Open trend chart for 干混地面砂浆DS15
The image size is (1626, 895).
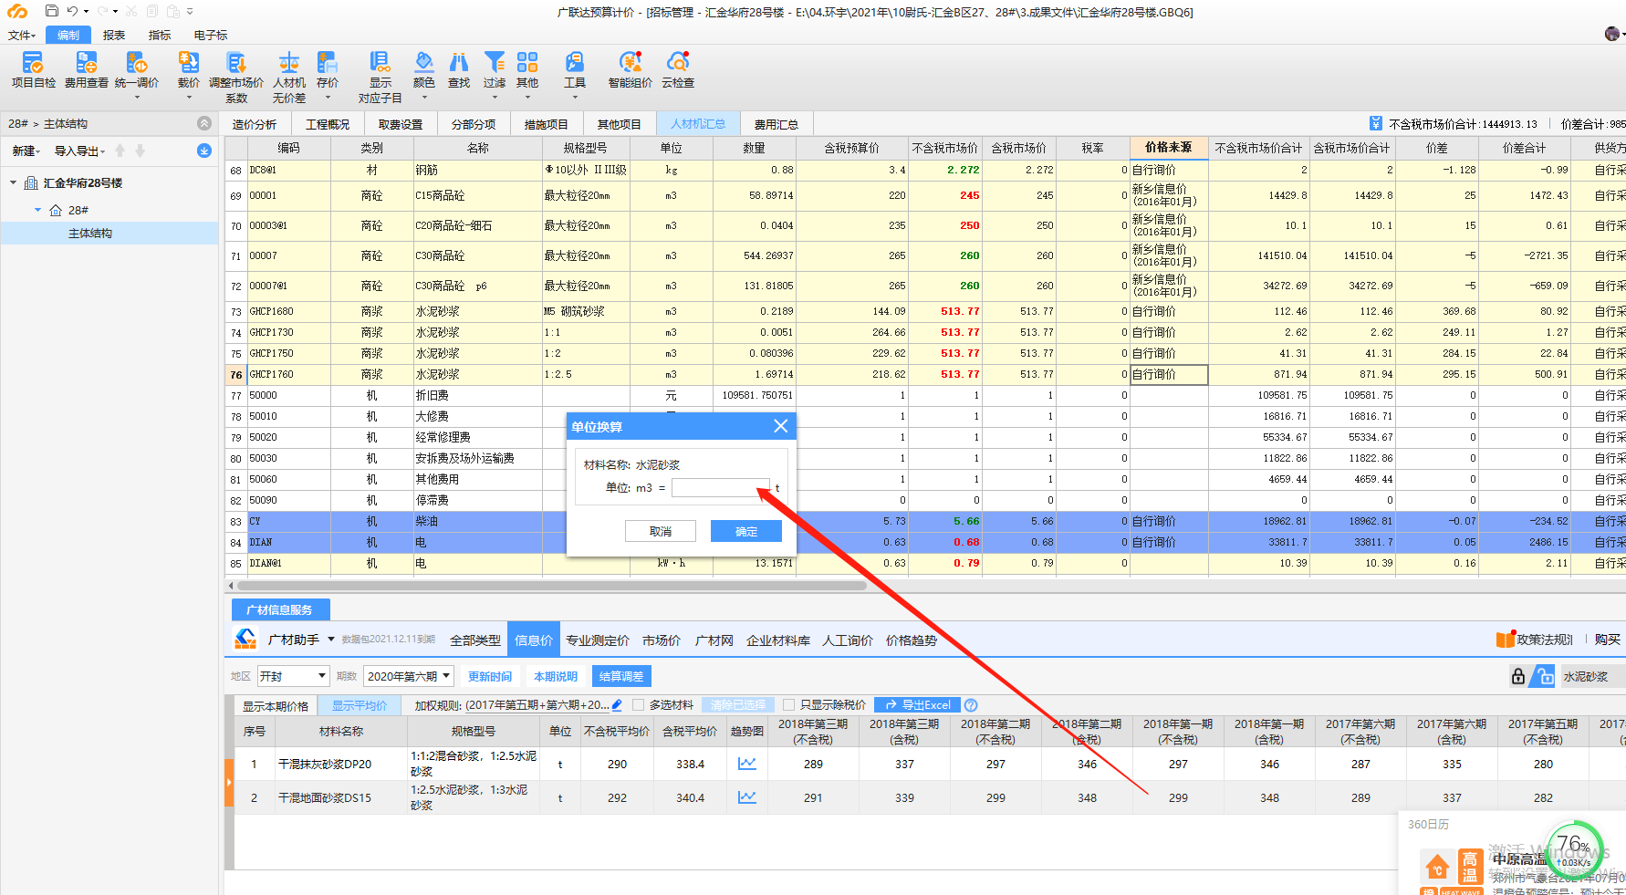pyautogui.click(x=747, y=797)
